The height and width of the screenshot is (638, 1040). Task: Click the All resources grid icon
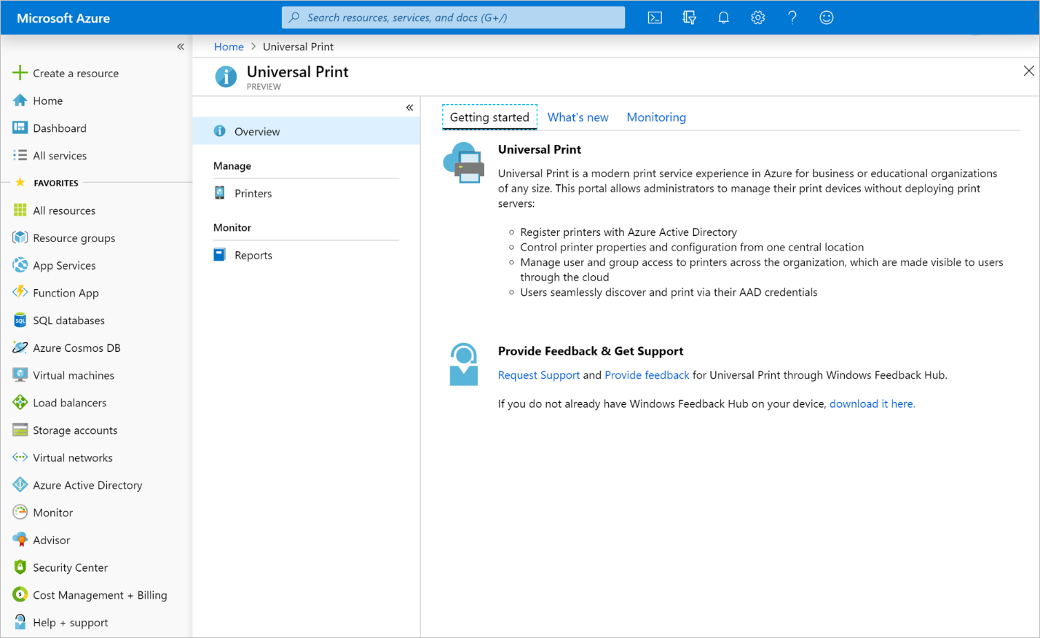coord(20,210)
